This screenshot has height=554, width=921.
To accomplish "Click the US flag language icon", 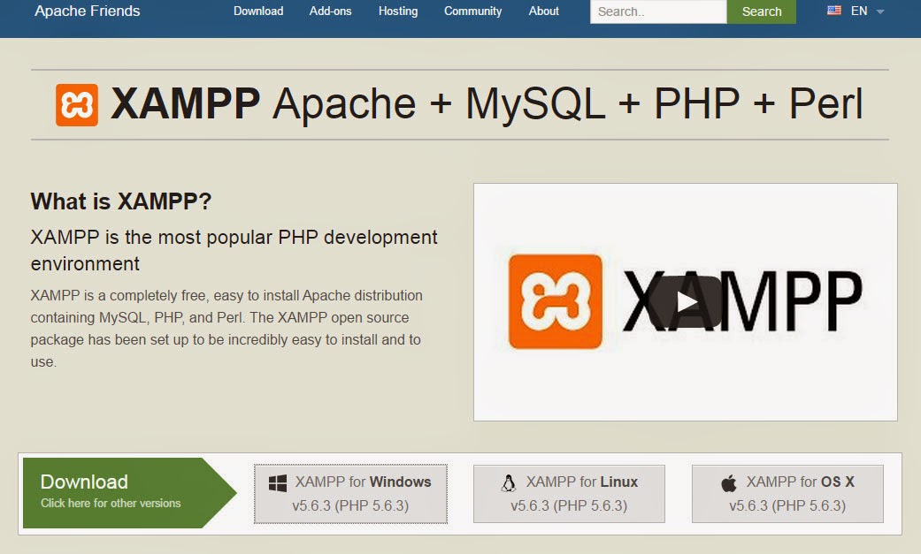I will (x=833, y=11).
